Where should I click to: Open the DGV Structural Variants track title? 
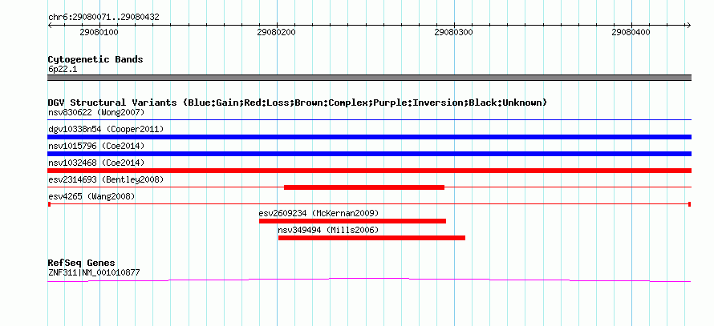[297, 103]
